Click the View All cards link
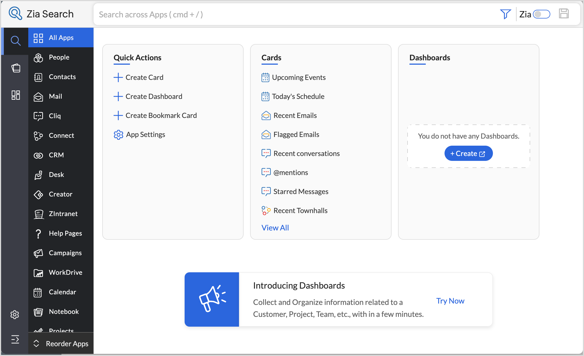584x356 pixels. coord(275,228)
